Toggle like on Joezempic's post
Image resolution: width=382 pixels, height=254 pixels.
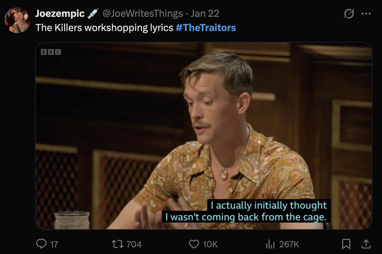194,244
